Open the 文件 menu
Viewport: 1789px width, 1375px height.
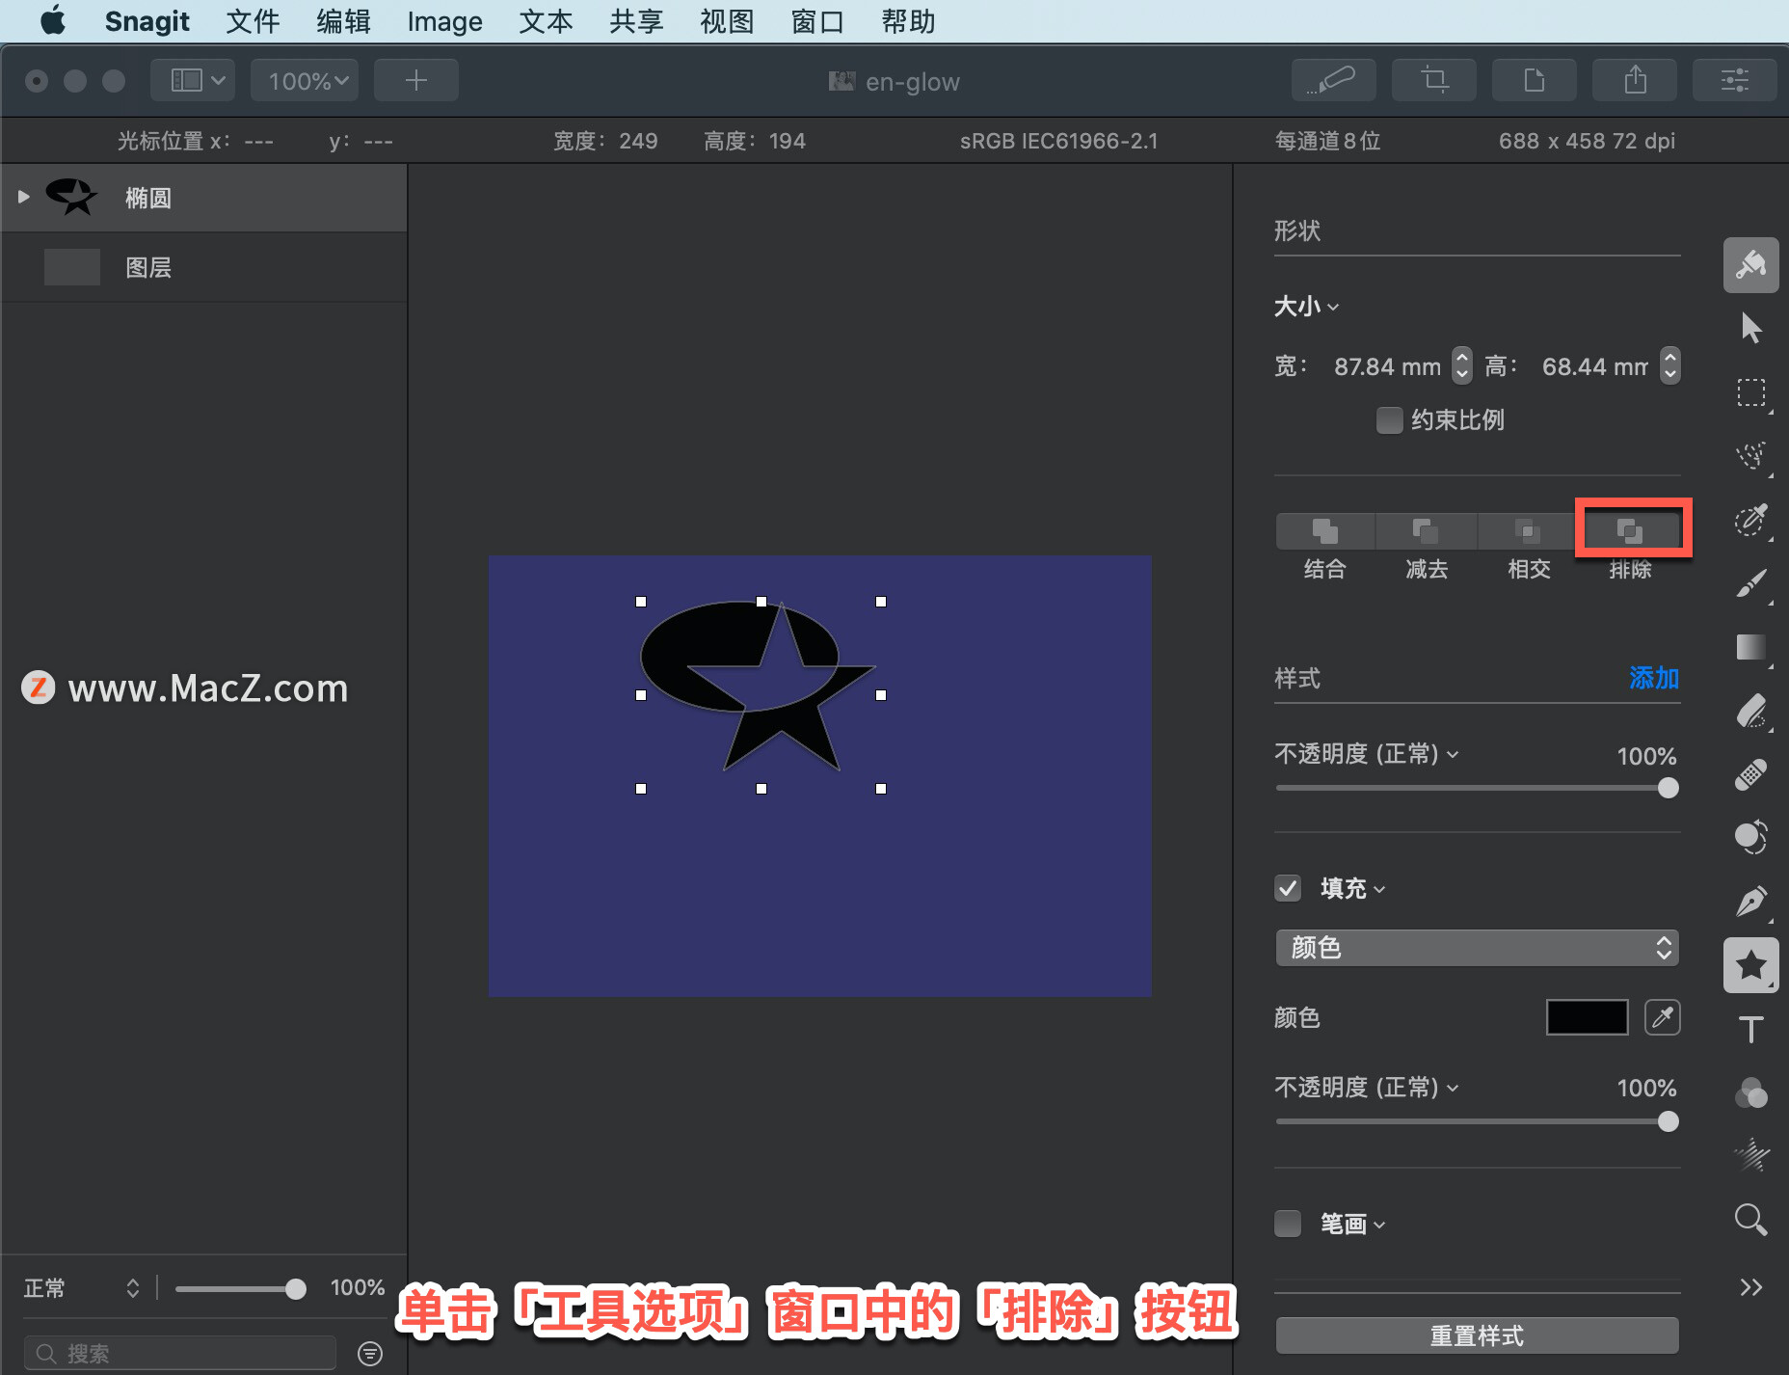pos(253,21)
